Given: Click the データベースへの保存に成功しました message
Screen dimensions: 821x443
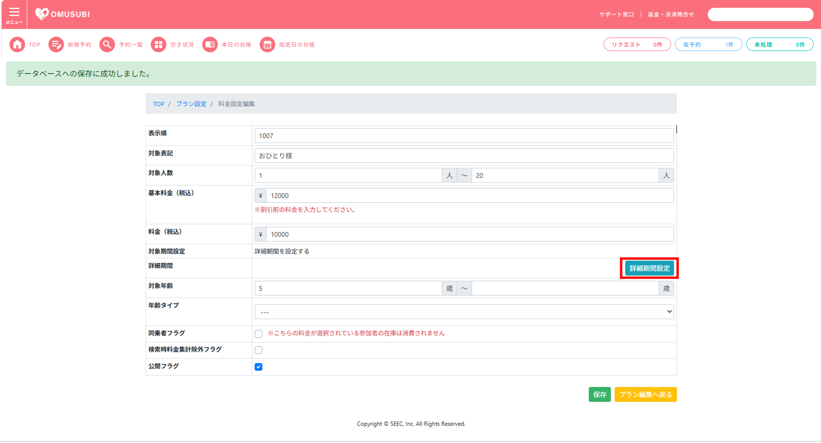Looking at the screenshot, I should pos(84,74).
